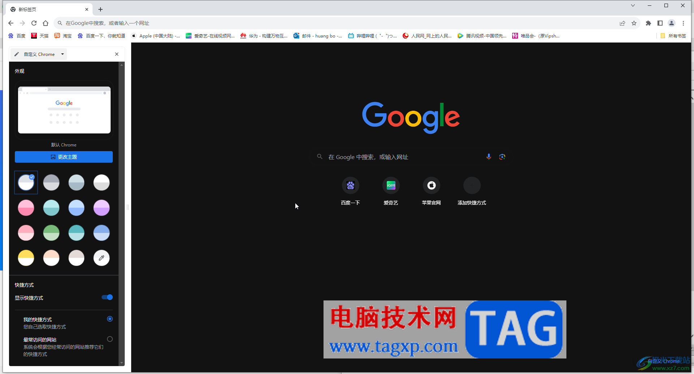
Task: Search by image with Google Lens icon
Action: click(x=502, y=157)
